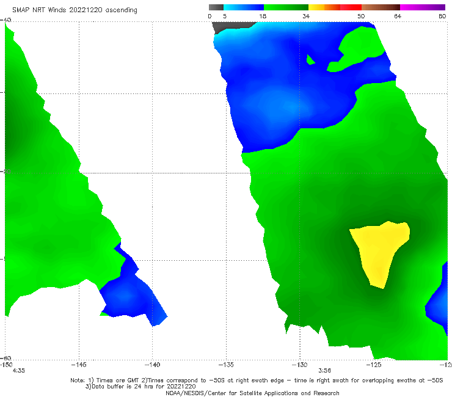Click the color bar label '50'
The width and height of the screenshot is (452, 397).
click(x=361, y=16)
